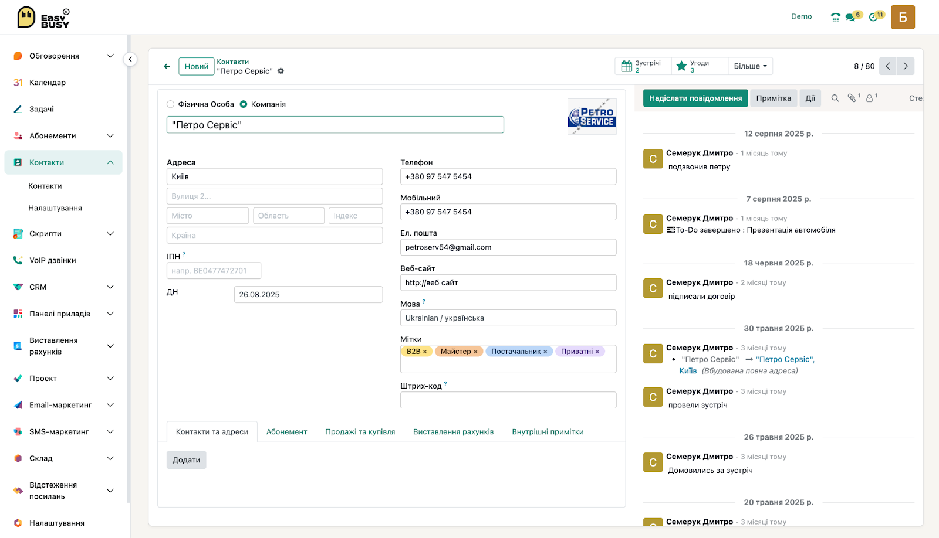Switch to the Абонемент tab
The image size is (939, 538).
point(286,432)
